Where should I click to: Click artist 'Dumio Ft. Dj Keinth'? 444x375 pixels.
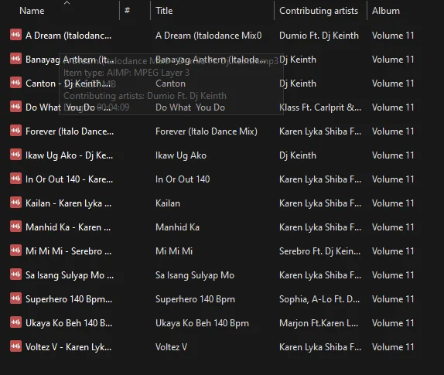319,36
